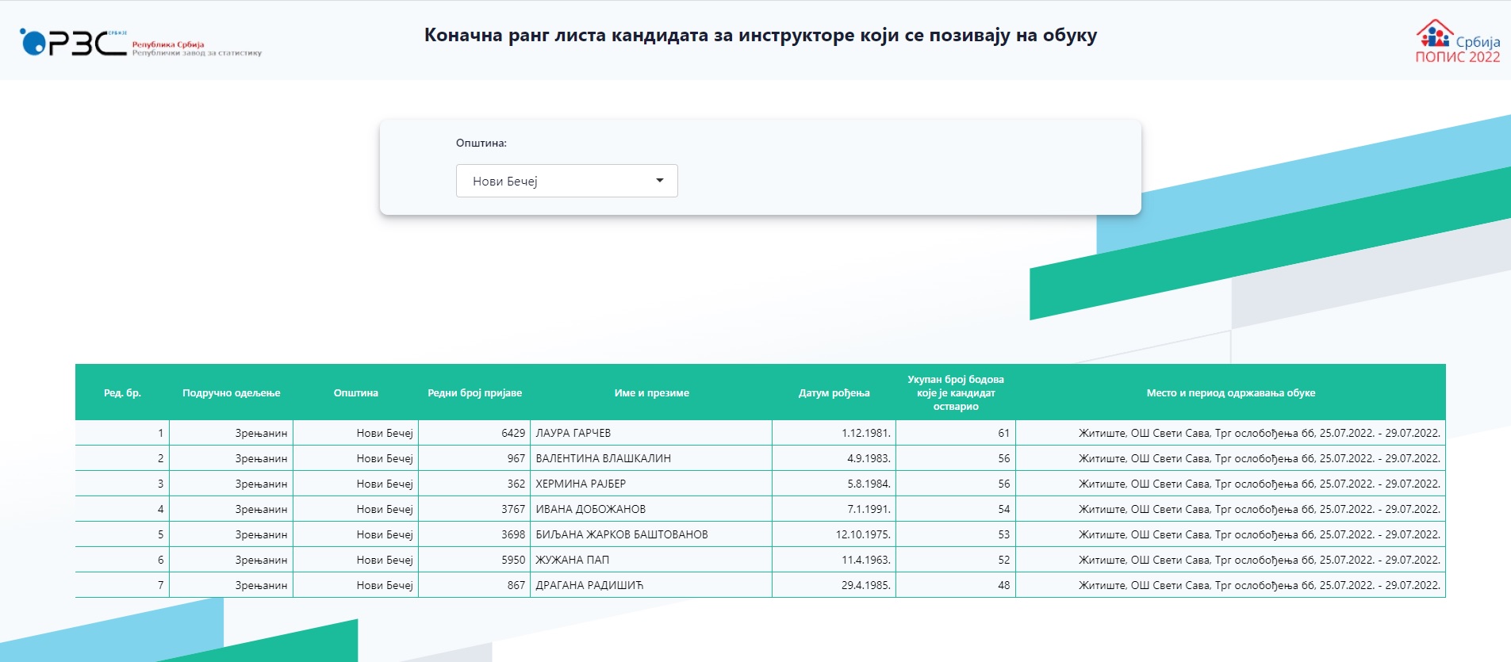Click the Општина: label above dropdown
The image size is (1511, 662).
tap(481, 143)
